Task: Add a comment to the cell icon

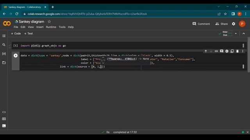Action: pyautogui.click(x=221, y=51)
